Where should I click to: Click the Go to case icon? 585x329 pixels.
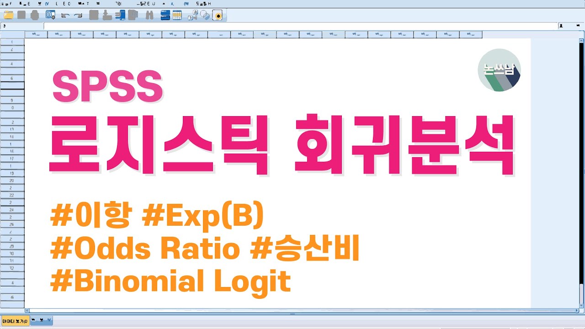[94, 15]
